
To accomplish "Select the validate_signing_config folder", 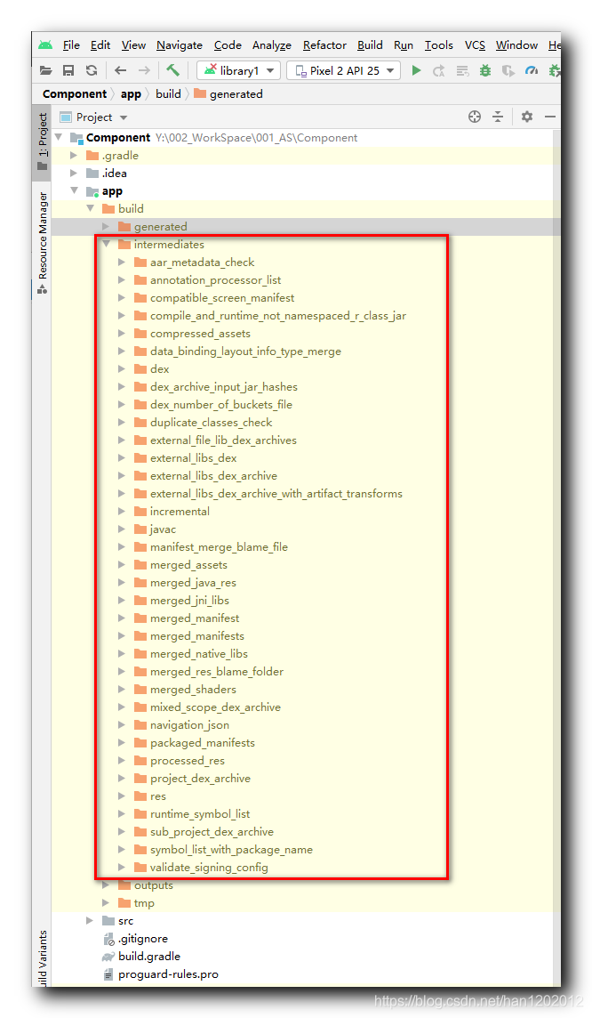I will 209,868.
